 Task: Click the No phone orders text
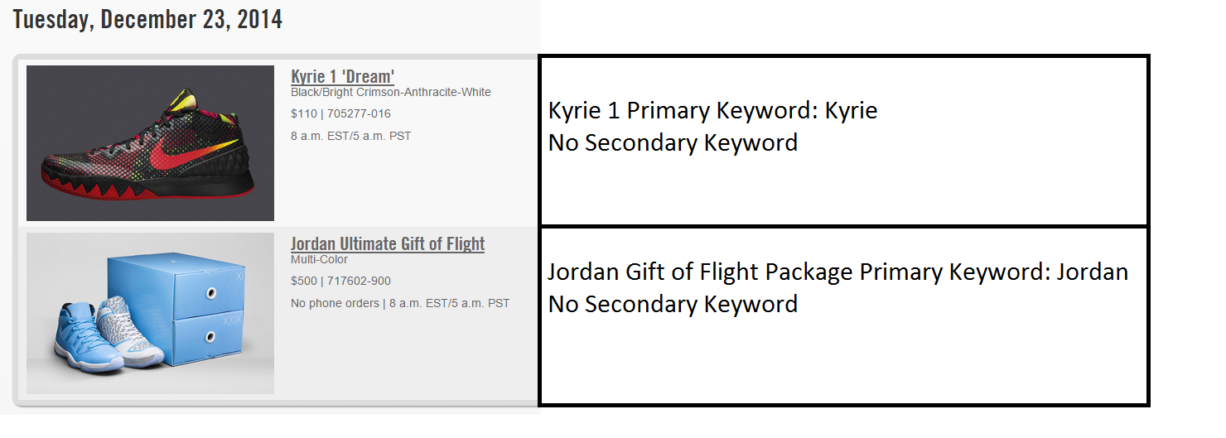(334, 303)
